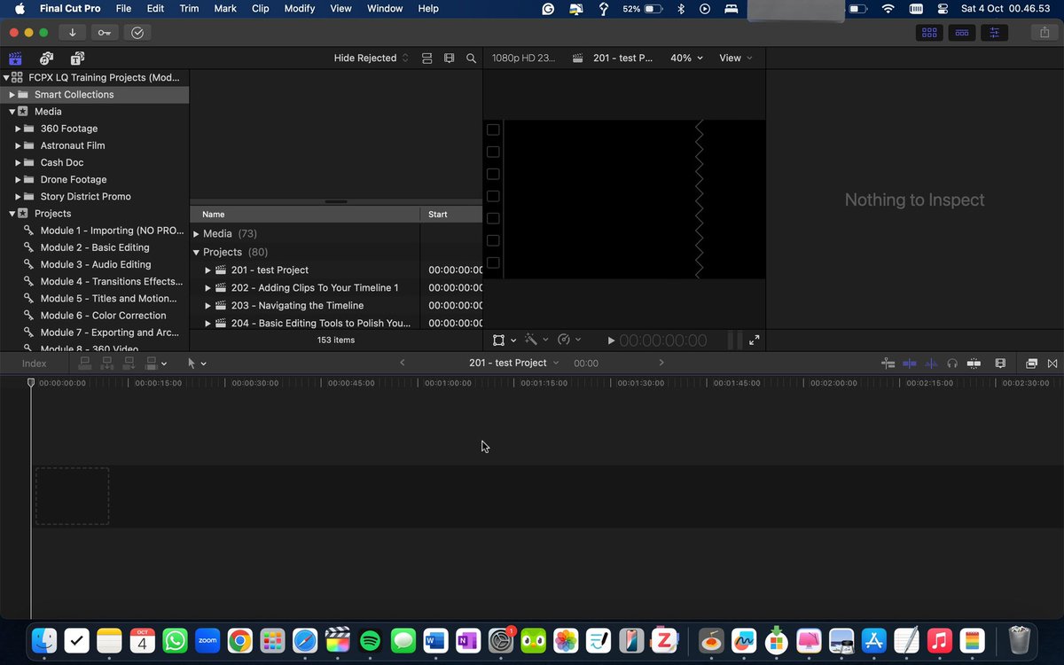Open timeline clip appearance filmstrip icon

[1000, 364]
